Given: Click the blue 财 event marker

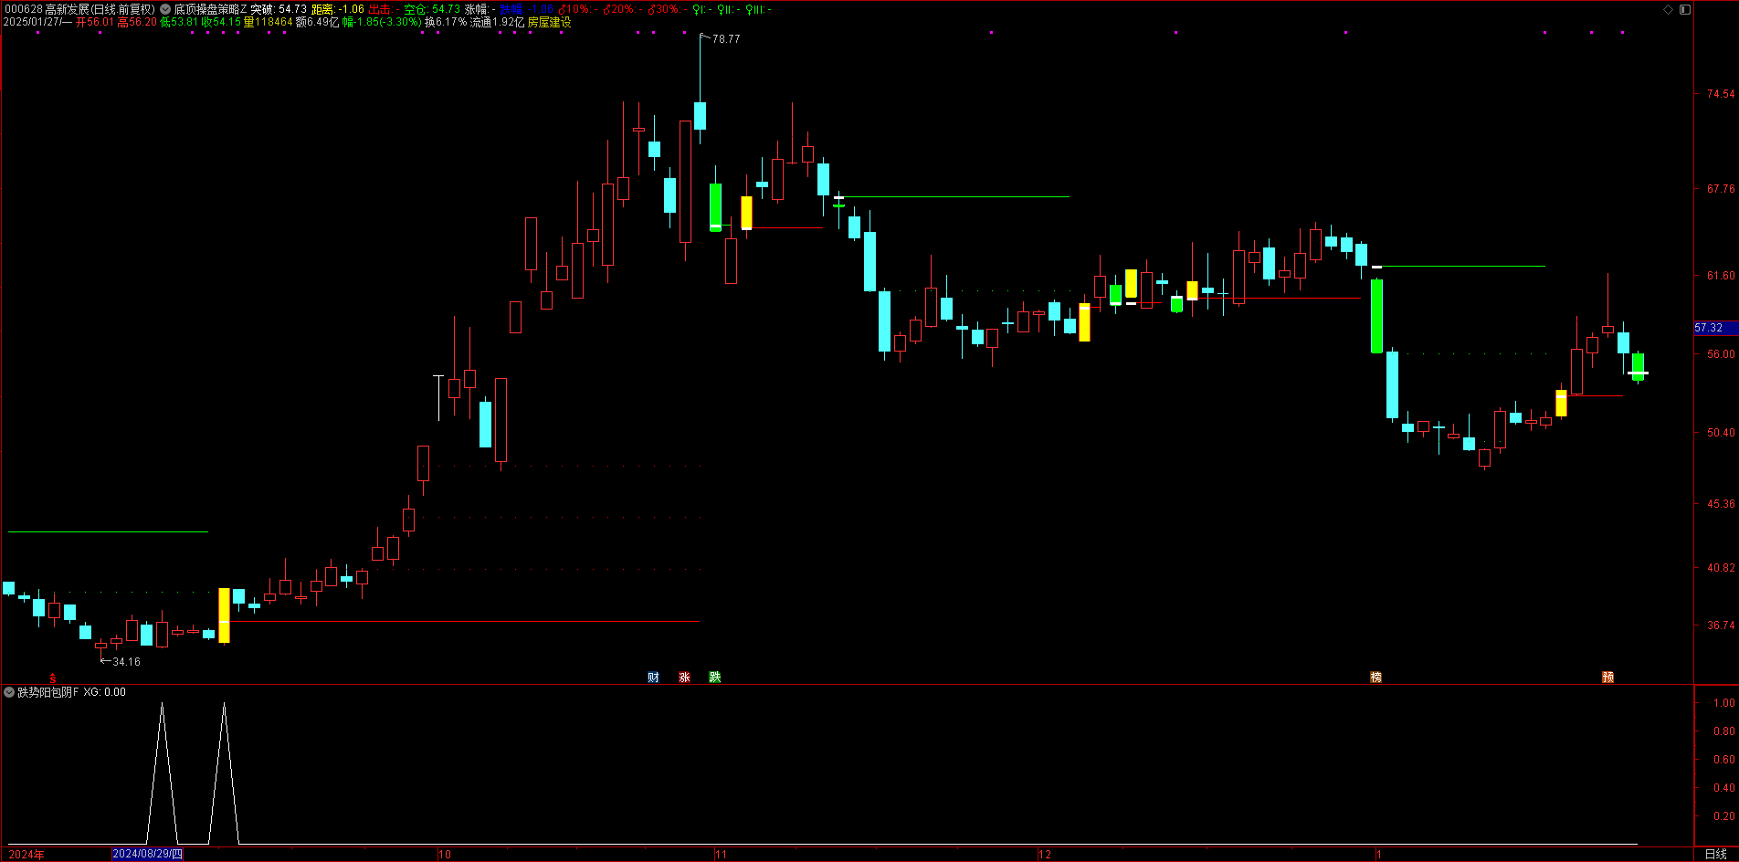Looking at the screenshot, I should (x=653, y=677).
